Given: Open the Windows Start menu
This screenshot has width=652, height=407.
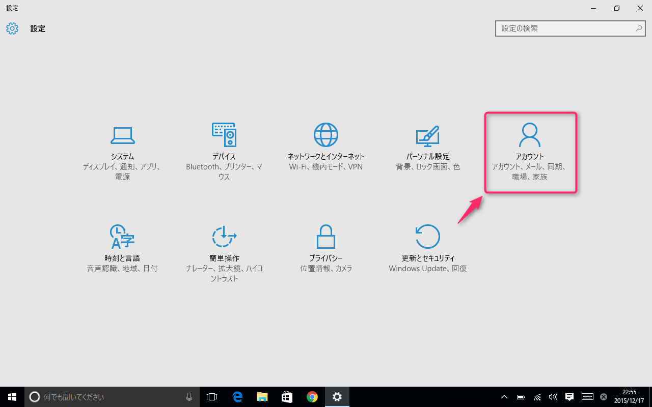Looking at the screenshot, I should point(12,397).
